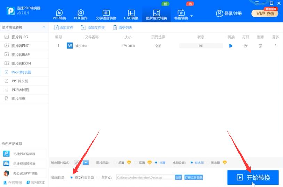Click the 清空列表 toolbar button

point(122,27)
